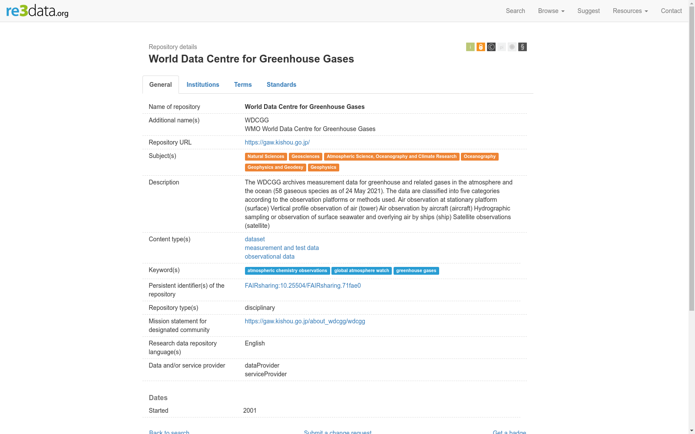Image resolution: width=695 pixels, height=434 pixels.
Task: Click the page heading World Data Centre for Greenhouse Gases
Action: (251, 59)
